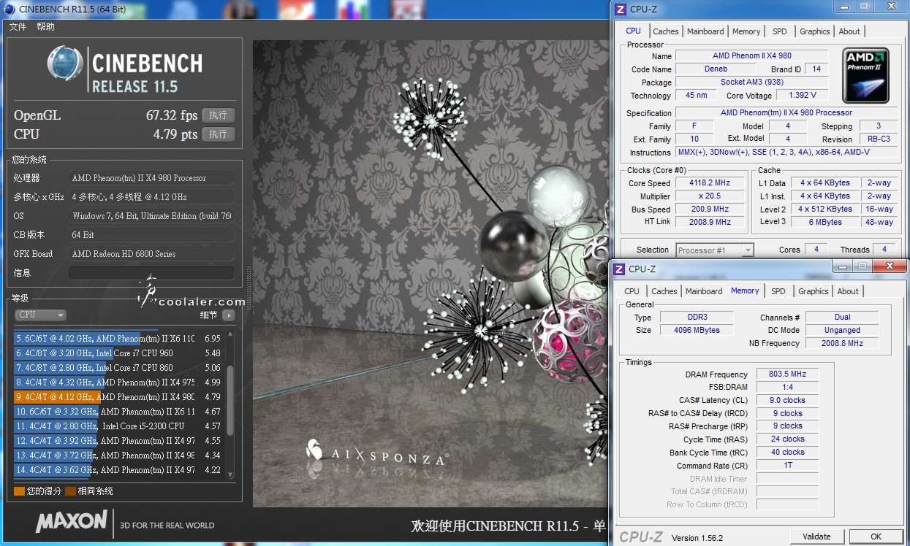Open Caches tab in the CPU-Z memory window
910x546 pixels.
[664, 291]
